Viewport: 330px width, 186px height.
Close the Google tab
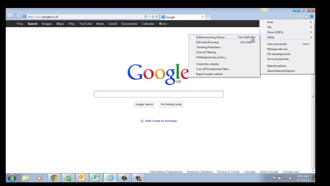click(x=203, y=17)
